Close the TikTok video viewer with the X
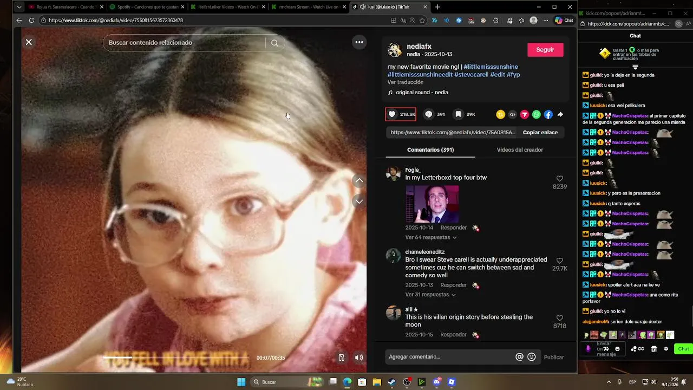Screen dimensions: 693x390 (29, 42)
